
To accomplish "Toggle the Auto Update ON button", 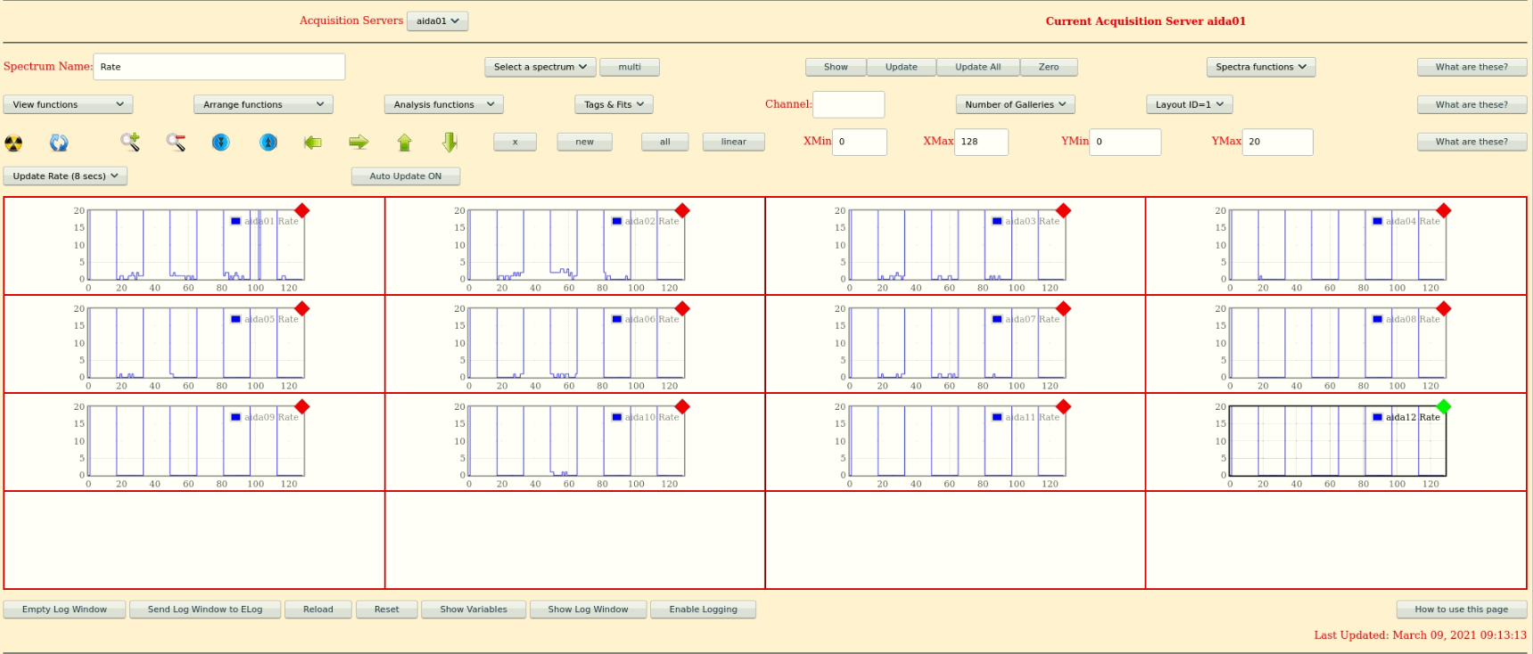I will (x=406, y=176).
